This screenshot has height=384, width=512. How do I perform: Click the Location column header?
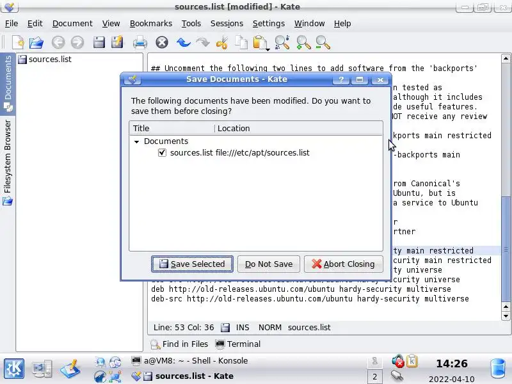click(298, 129)
